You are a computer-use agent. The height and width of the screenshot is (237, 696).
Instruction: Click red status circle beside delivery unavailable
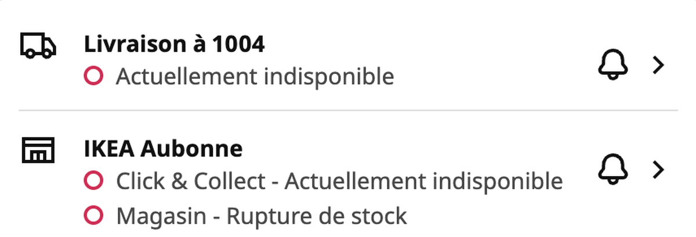click(93, 76)
